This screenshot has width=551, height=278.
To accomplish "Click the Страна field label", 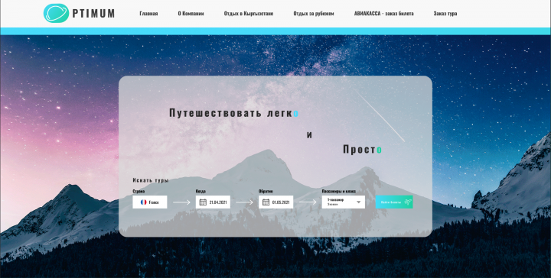I will (139, 192).
